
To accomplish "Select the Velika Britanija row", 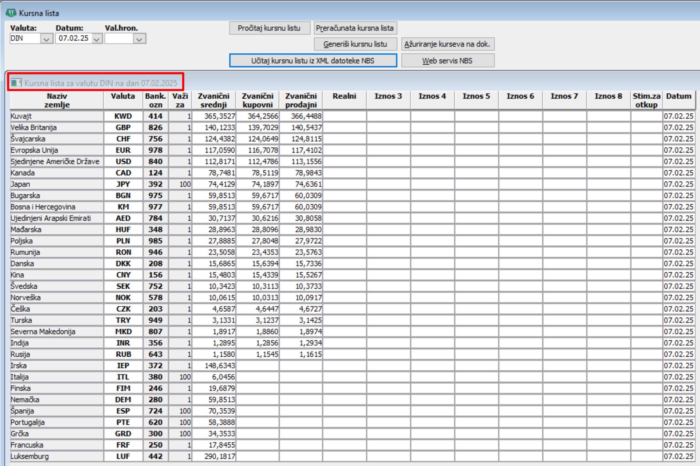I will 353,128.
